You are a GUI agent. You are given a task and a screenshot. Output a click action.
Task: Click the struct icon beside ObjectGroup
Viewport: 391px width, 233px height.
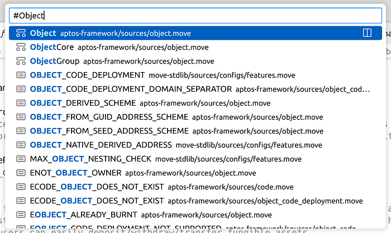pos(21,61)
